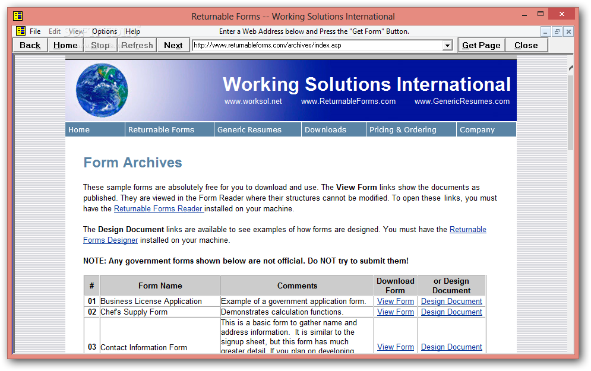Open the Pricing & Ordering navigation tab
Screen dimensions: 591x371
[411, 129]
